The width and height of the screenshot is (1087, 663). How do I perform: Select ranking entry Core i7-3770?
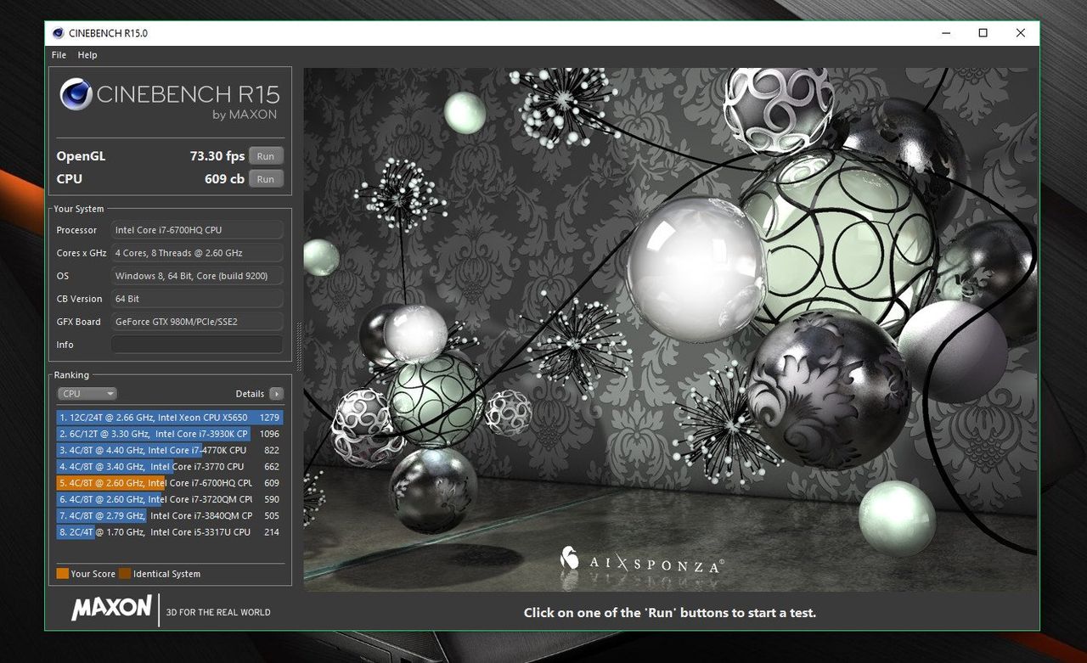(170, 466)
